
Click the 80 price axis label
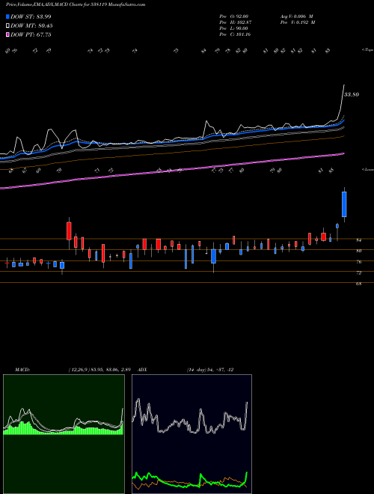click(x=358, y=251)
